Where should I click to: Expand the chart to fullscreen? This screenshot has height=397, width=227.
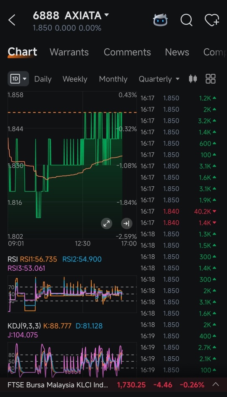click(x=106, y=223)
